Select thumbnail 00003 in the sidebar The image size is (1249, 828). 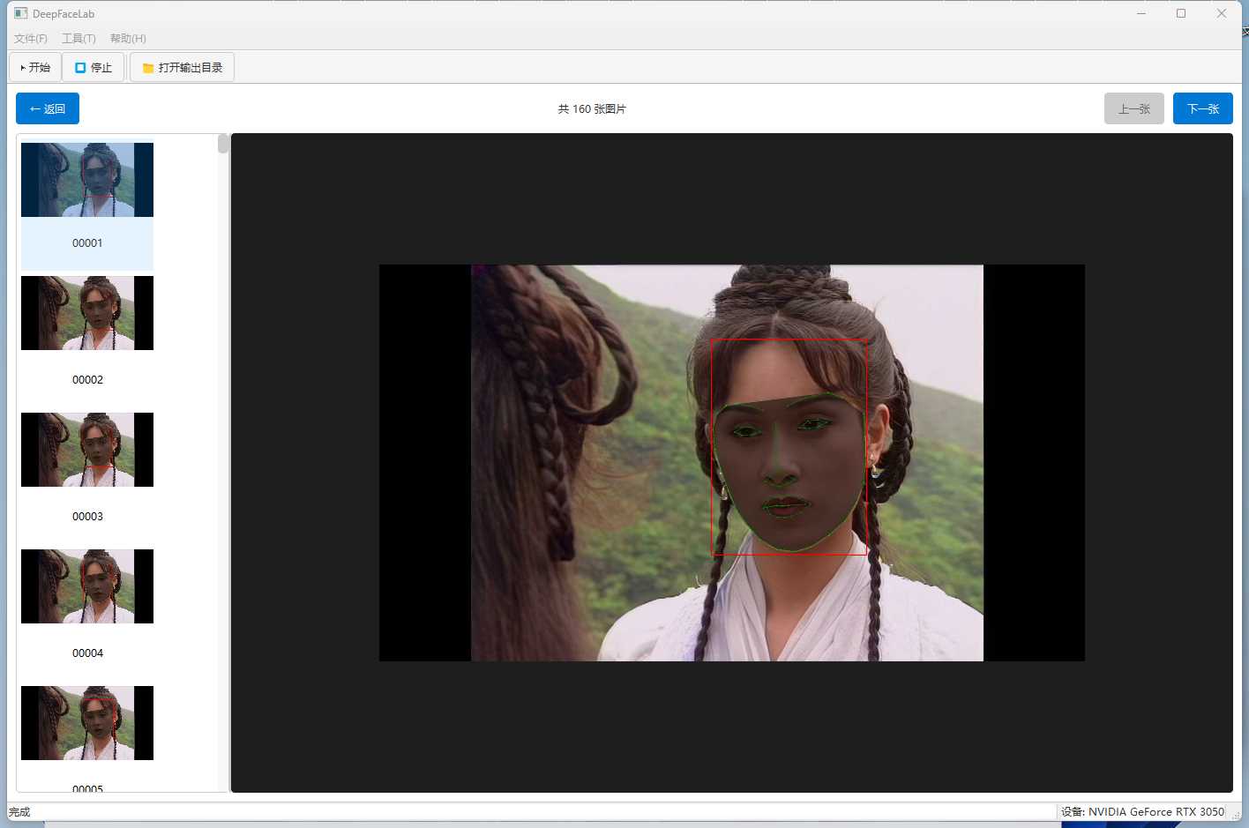(86, 450)
